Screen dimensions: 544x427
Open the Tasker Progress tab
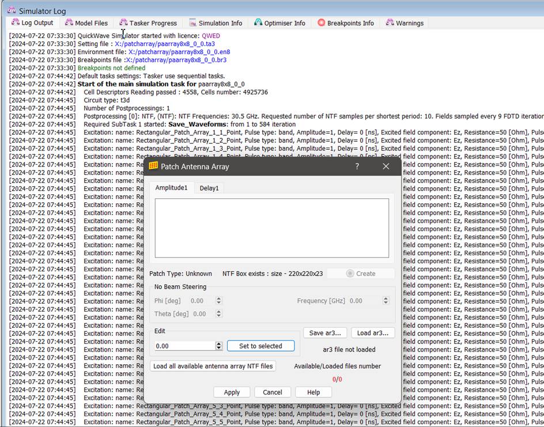coord(148,23)
